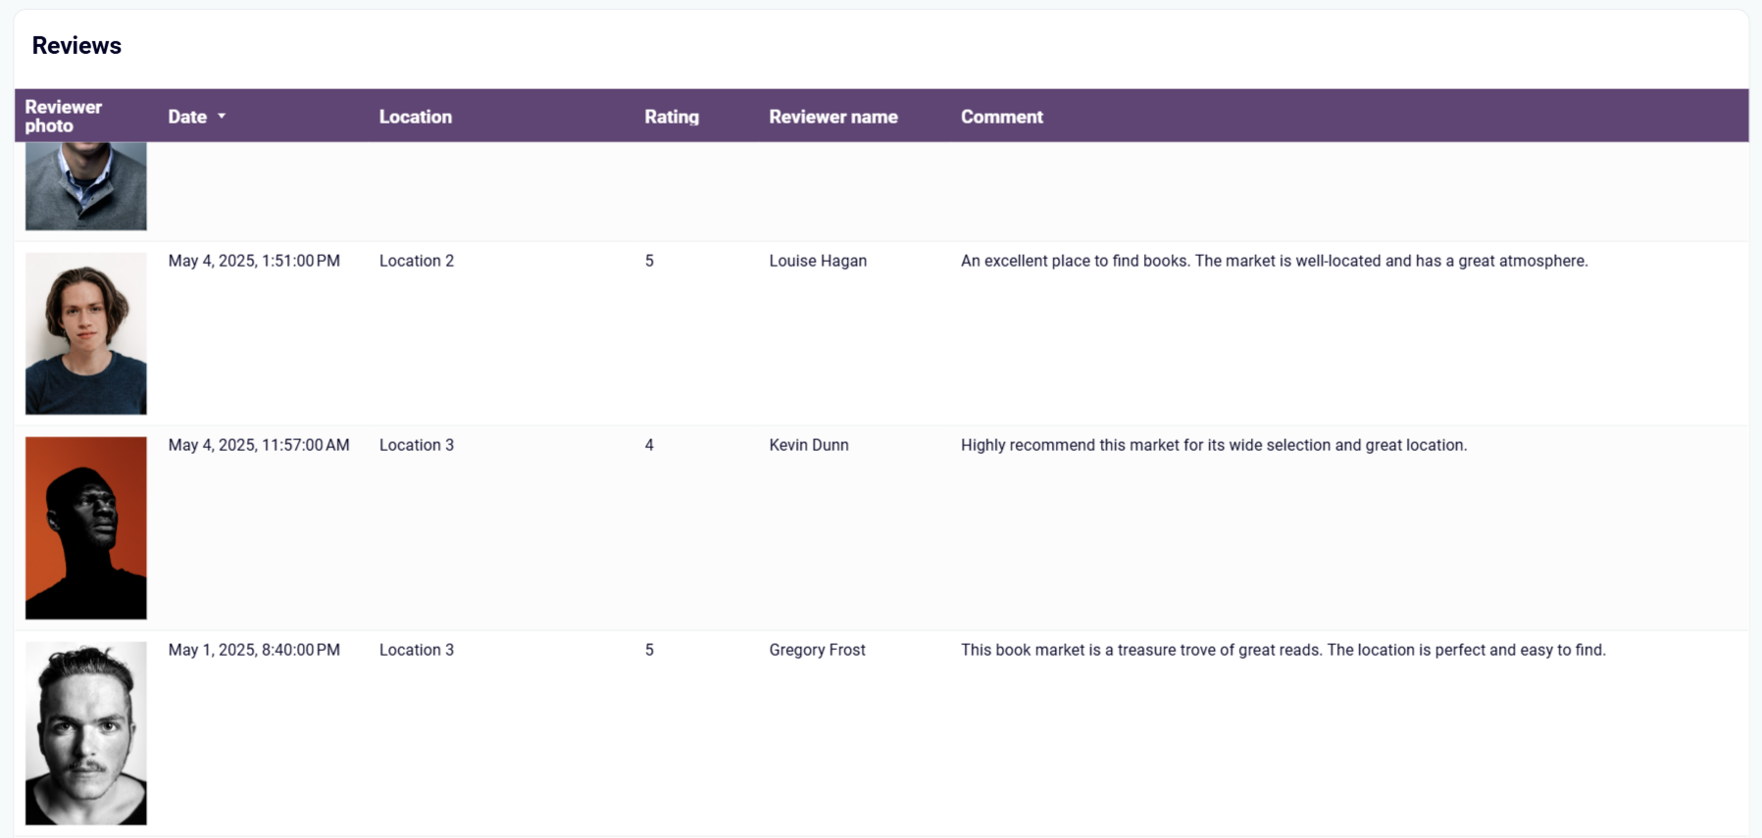Click the Reviews section title
This screenshot has height=838, width=1762.
76,45
